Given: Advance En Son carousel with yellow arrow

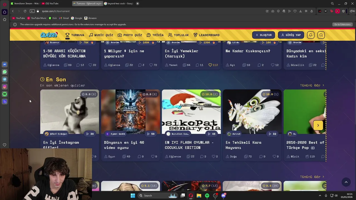Looking at the screenshot, I should (x=318, y=125).
